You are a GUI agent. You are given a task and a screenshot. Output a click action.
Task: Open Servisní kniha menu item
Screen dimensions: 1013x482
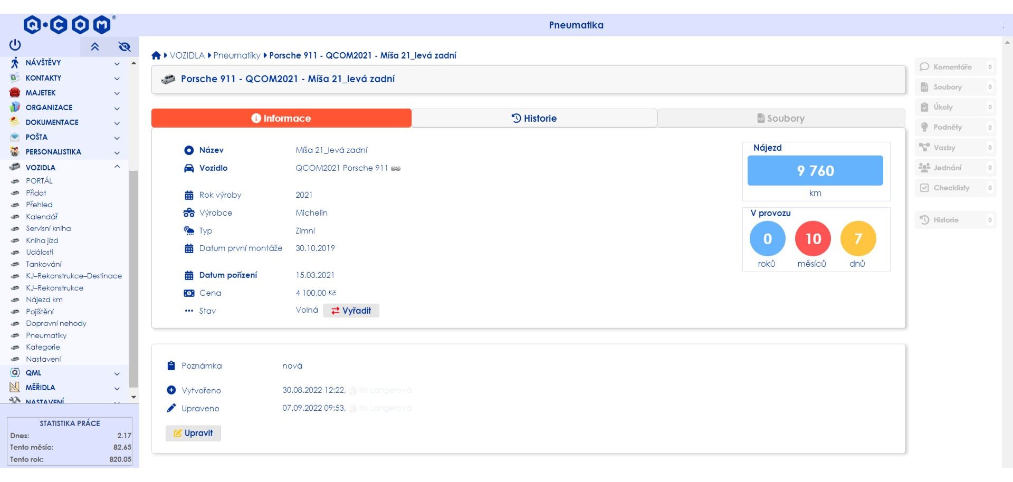point(48,228)
